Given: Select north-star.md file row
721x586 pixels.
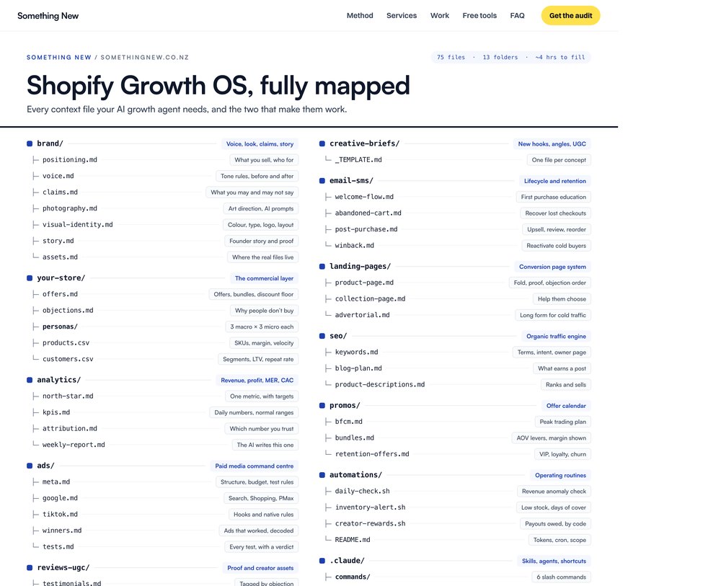Looking at the screenshot, I should [162, 396].
